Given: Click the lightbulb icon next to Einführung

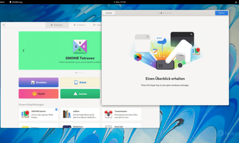Looking at the screenshot, I should click(x=10, y=2).
